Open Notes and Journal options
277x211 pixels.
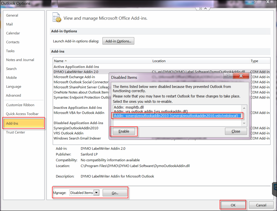(20, 60)
